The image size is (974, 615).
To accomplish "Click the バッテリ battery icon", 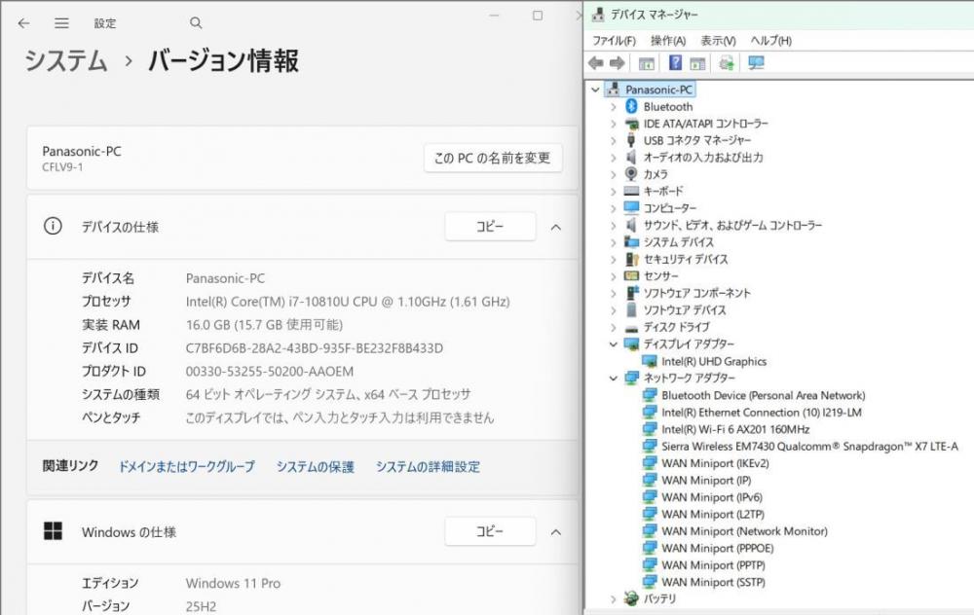I will 632,598.
